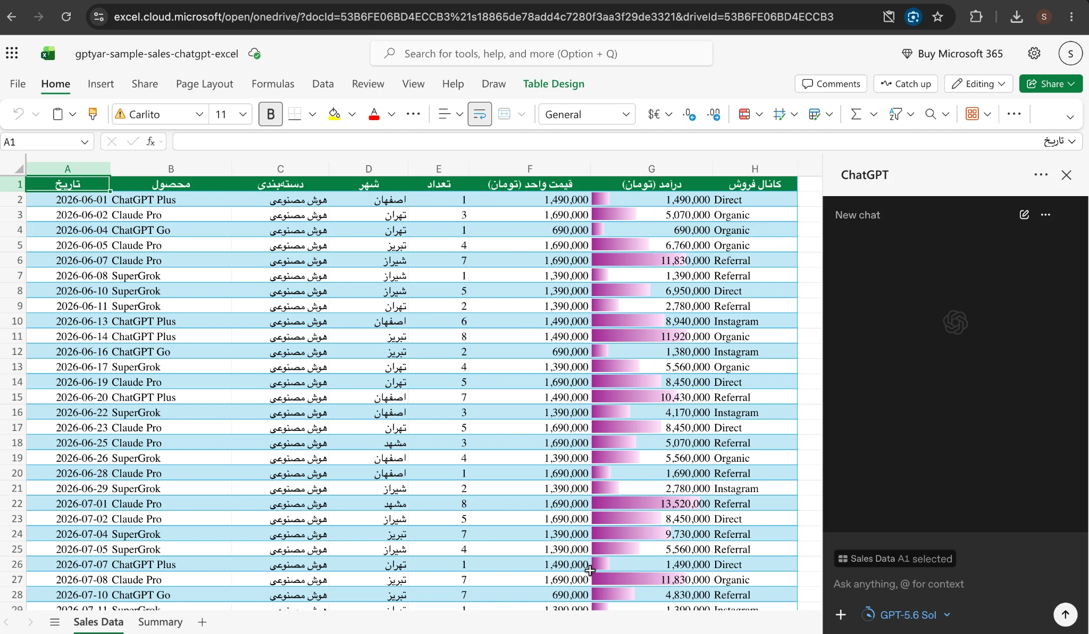Expand the fill color dropdown arrow

click(x=352, y=114)
